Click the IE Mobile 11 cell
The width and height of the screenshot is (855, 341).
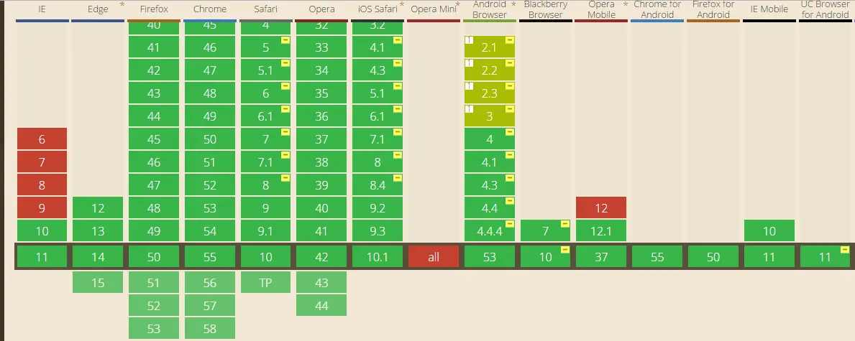[x=769, y=256]
